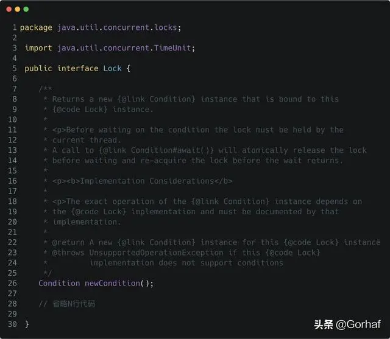Click the closing brace on line 30
The image size is (390, 339).
27,324
